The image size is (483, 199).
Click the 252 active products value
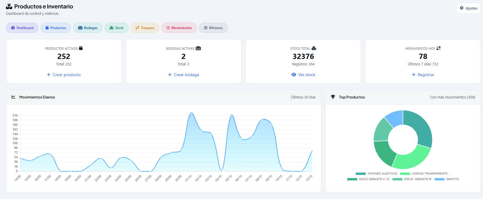click(x=64, y=56)
